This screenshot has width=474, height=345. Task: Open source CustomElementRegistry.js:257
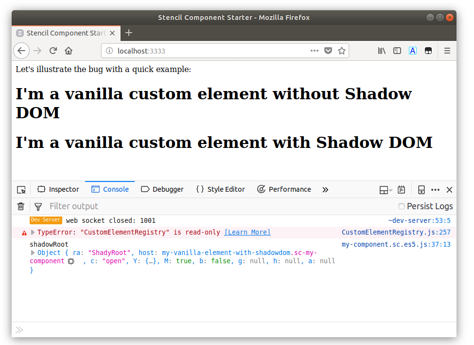coord(396,232)
